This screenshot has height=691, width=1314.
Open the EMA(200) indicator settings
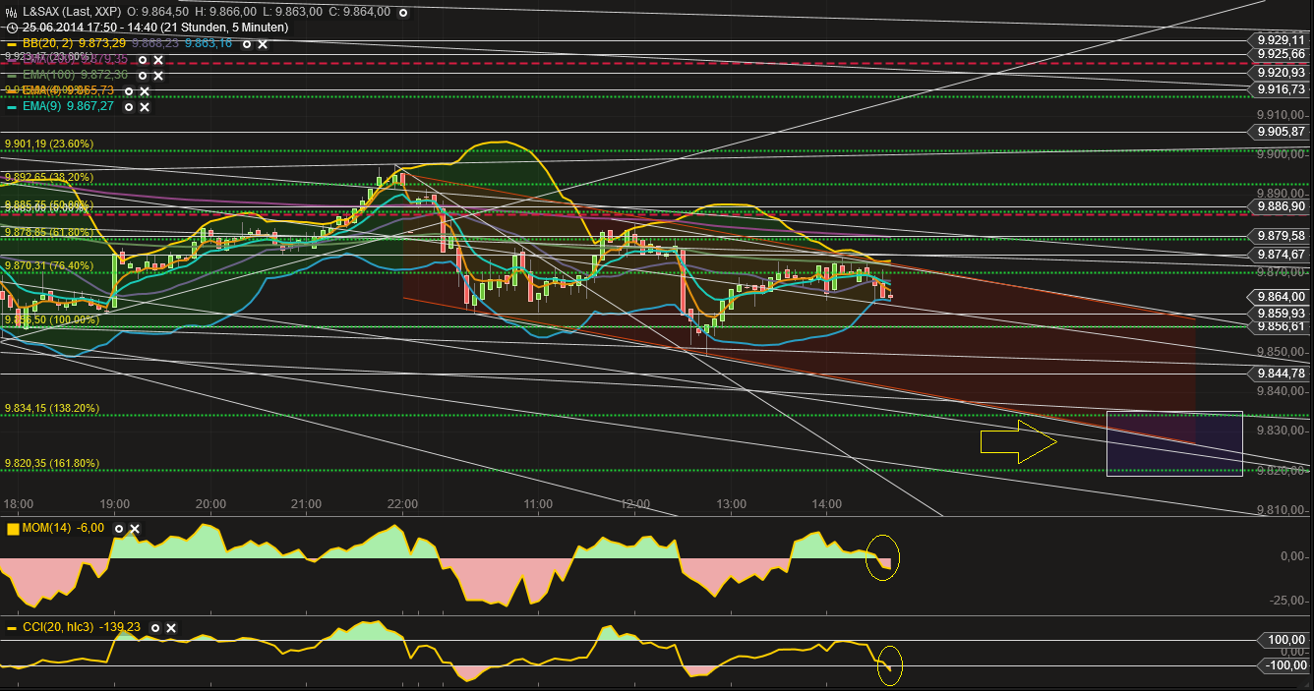click(144, 60)
